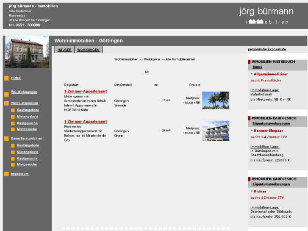Click the balcony building listing thumbnail
The height and width of the screenshot is (231, 308).
[x=216, y=131]
